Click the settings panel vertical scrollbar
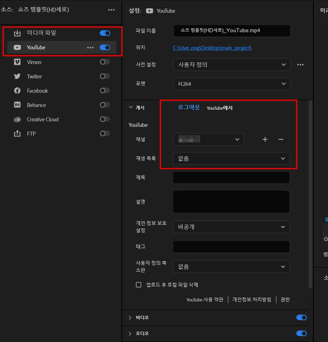This screenshot has width=328, height=342. tap(311, 194)
